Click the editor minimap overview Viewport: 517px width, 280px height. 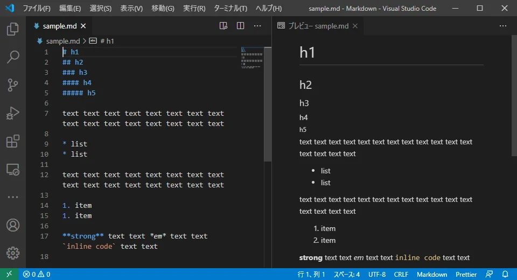pyautogui.click(x=251, y=58)
